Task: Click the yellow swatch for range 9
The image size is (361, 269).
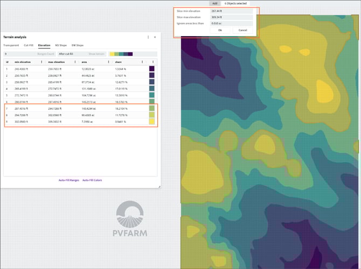Action: [152, 122]
